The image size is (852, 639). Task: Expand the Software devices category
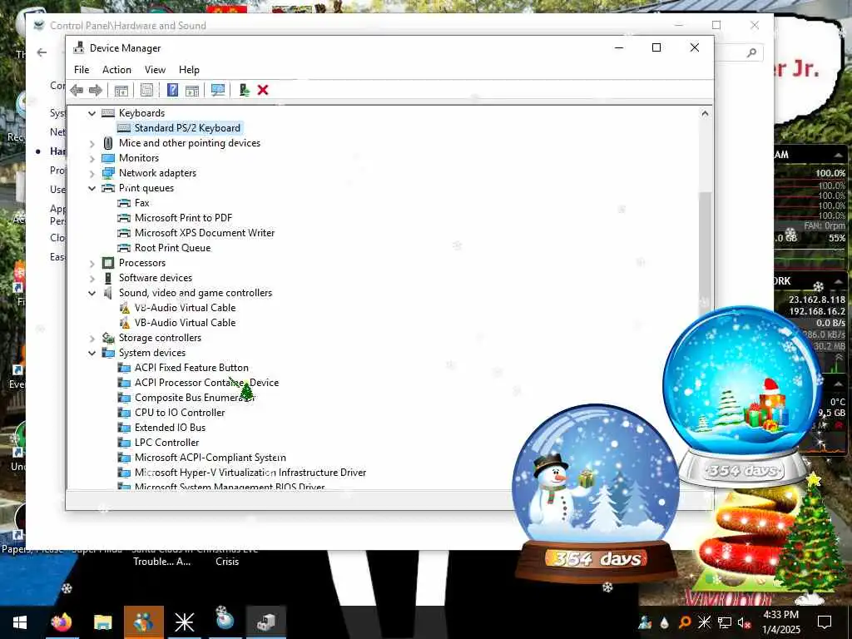coord(92,278)
